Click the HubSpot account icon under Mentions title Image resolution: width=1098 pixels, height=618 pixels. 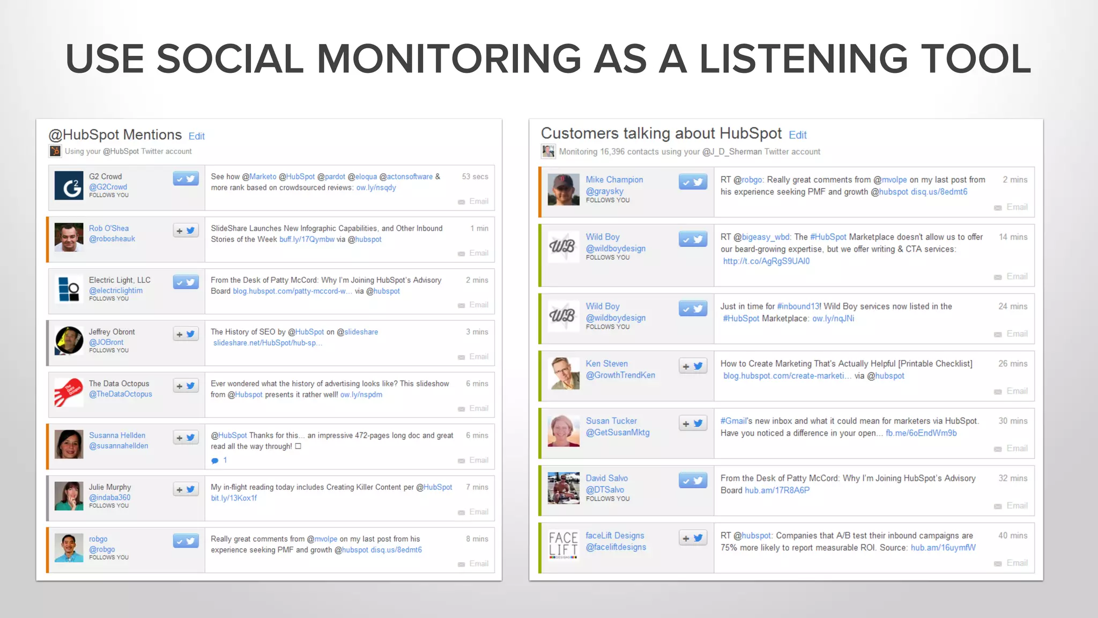point(55,151)
